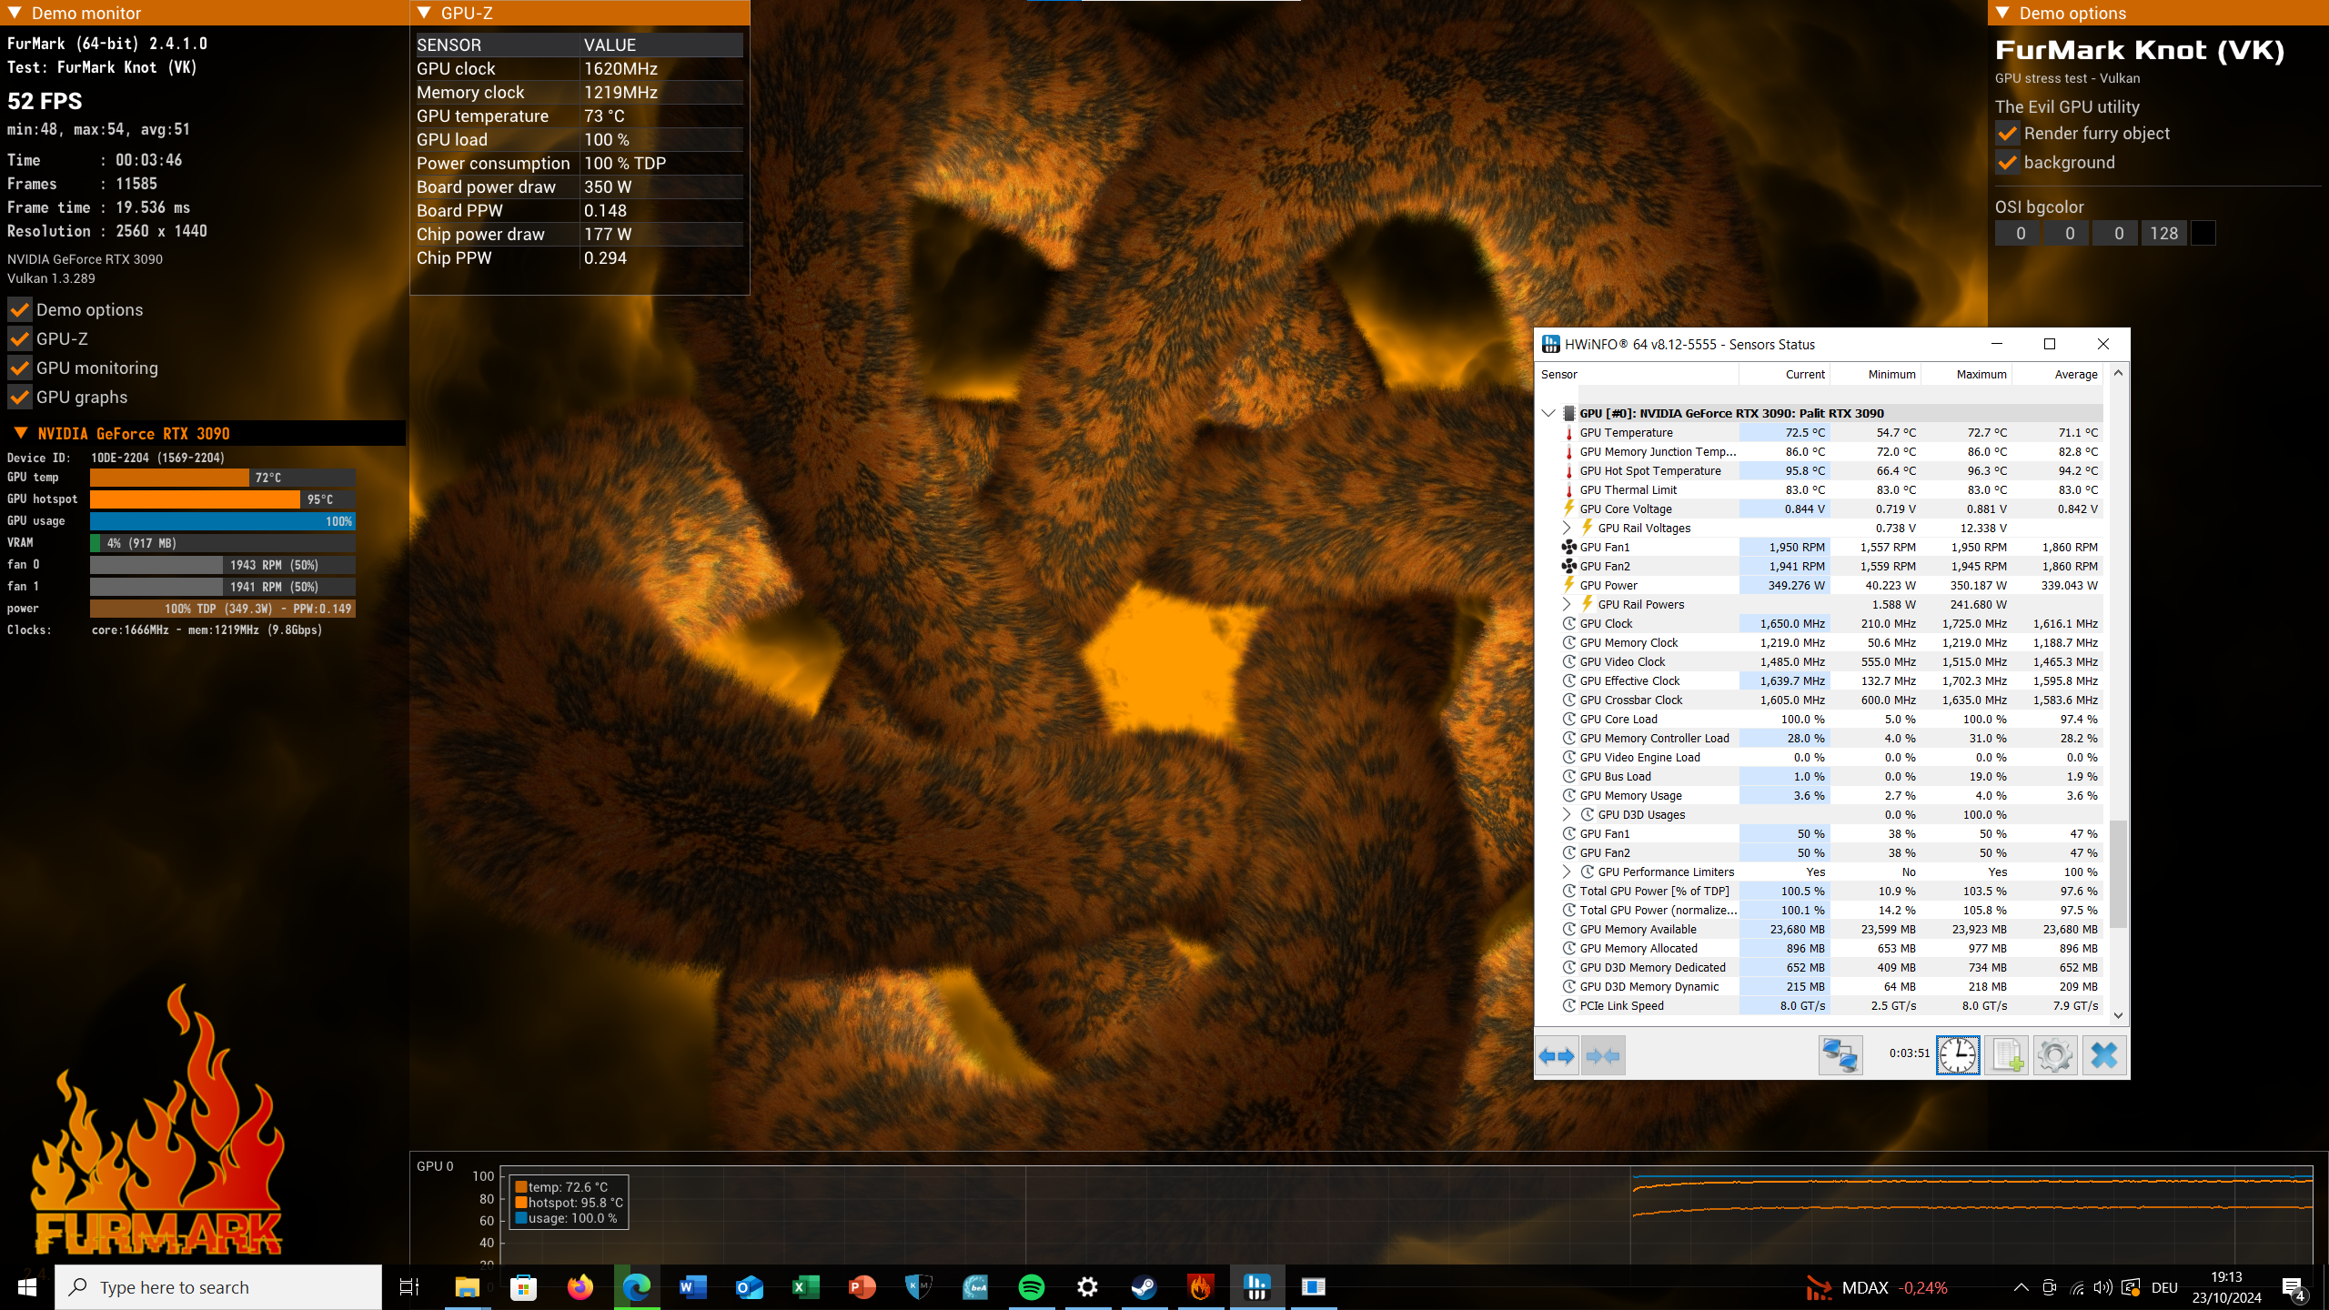Click the Windows Start button
Image resolution: width=2329 pixels, height=1310 pixels.
tap(26, 1286)
